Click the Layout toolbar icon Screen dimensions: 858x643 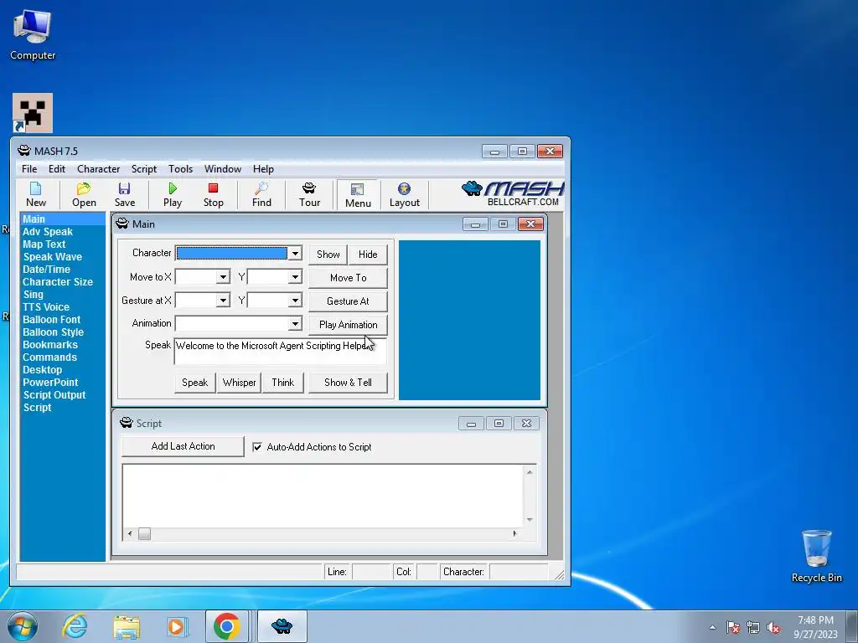[x=405, y=194]
